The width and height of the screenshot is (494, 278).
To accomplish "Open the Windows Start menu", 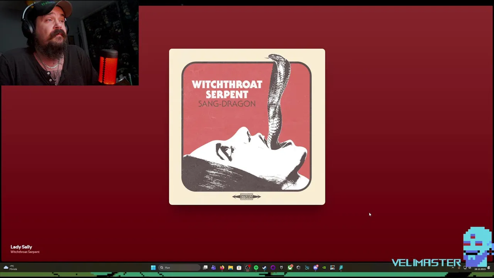I will [x=153, y=268].
